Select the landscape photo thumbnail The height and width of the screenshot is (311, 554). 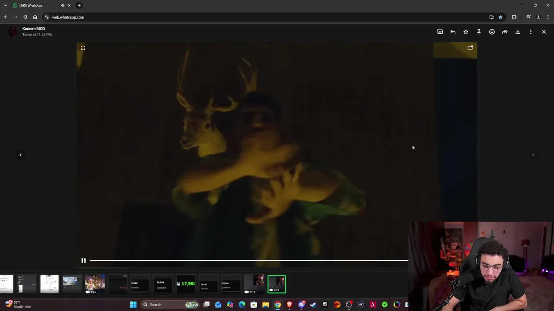72,284
